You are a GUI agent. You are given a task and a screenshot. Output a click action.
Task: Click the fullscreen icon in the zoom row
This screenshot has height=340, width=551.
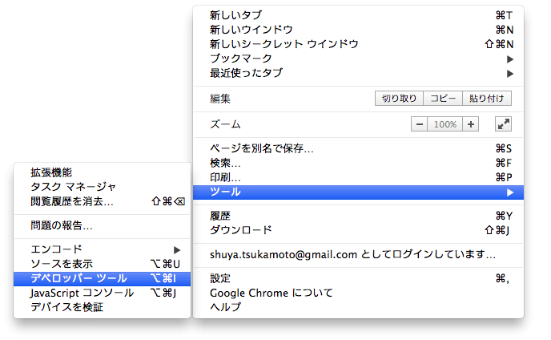coord(503,124)
